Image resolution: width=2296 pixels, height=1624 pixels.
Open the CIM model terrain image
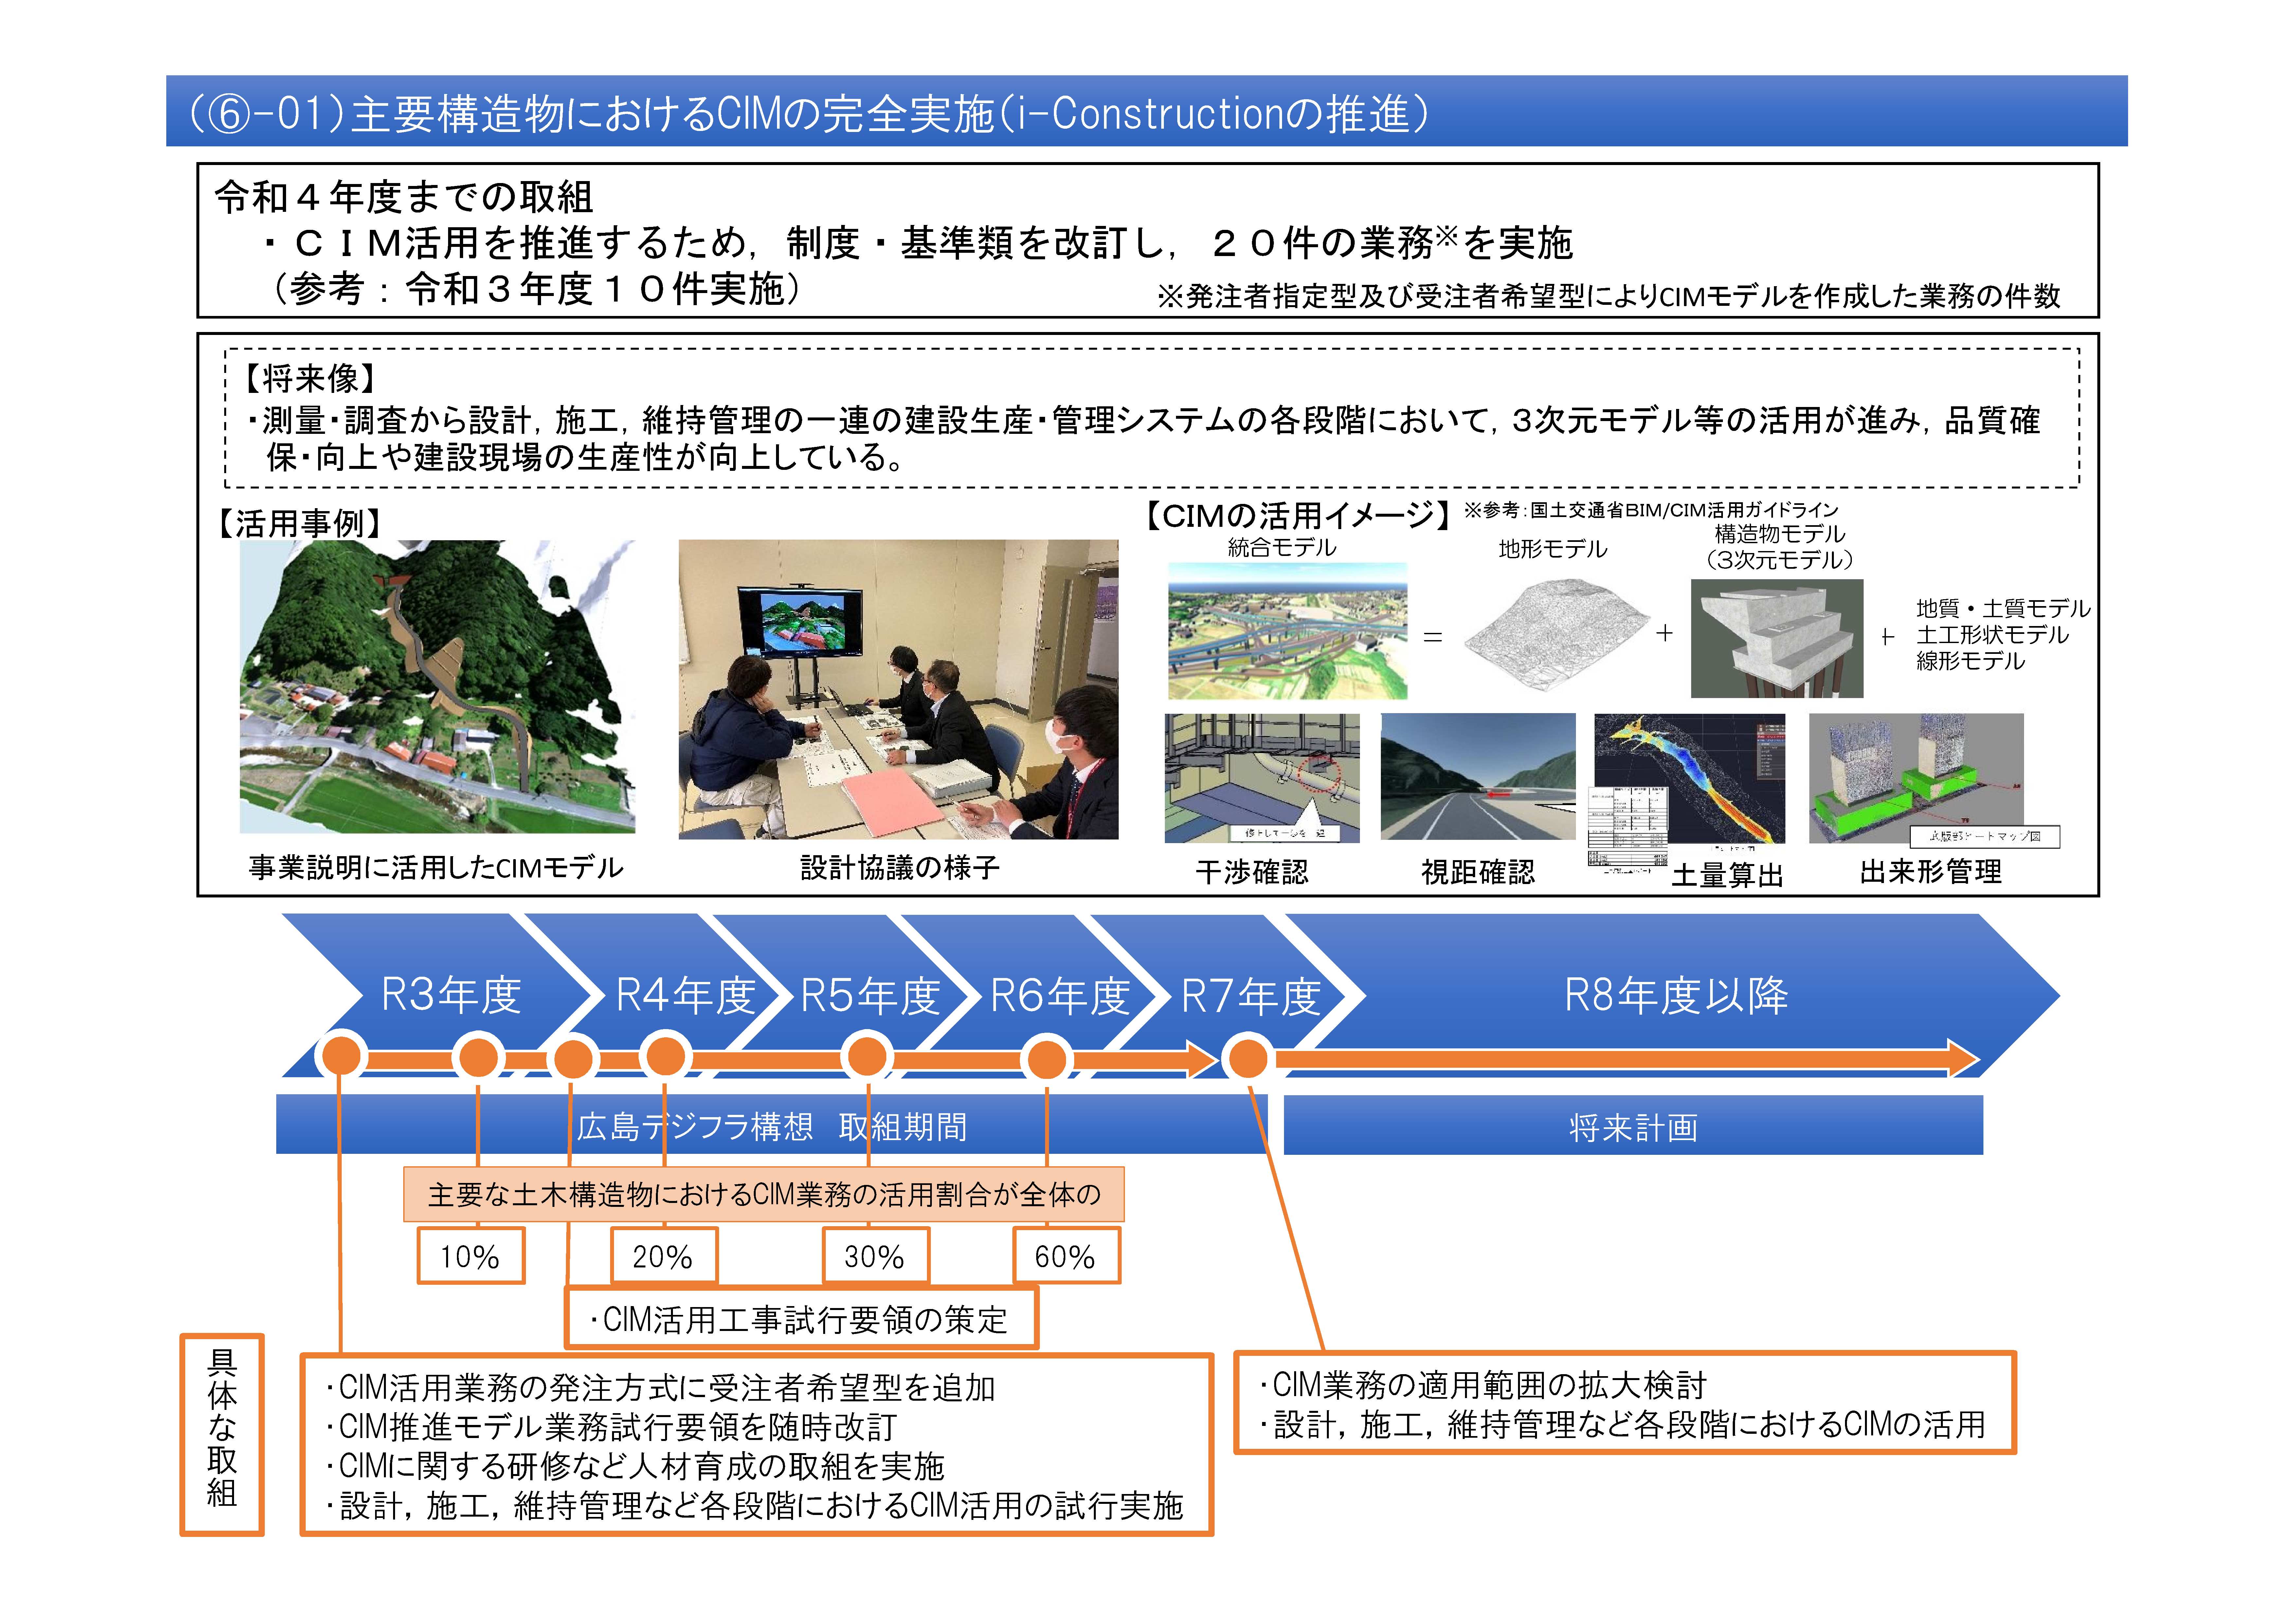coord(437,686)
